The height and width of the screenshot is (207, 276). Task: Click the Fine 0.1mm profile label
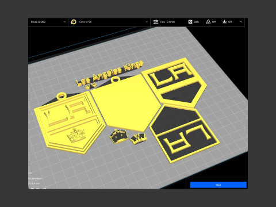click(167, 22)
